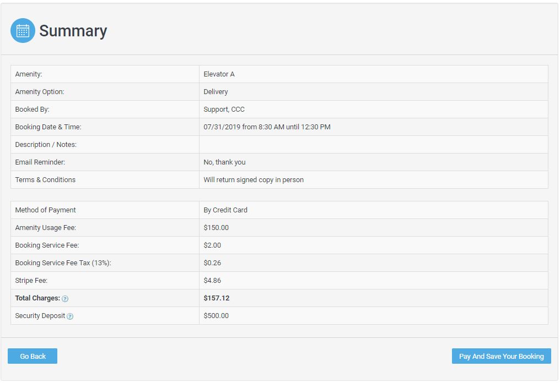Click the blue calendar Summary icon

pyautogui.click(x=22, y=30)
